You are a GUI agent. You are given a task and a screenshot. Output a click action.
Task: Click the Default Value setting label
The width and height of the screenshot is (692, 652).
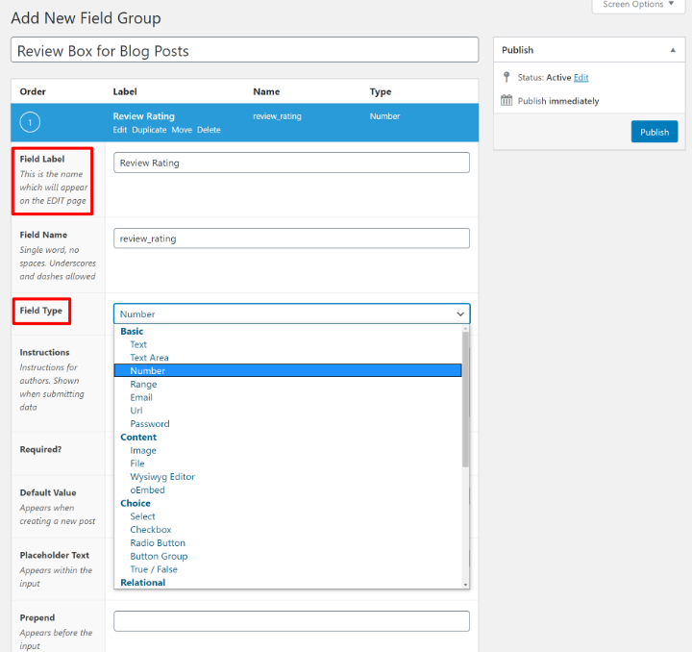48,492
